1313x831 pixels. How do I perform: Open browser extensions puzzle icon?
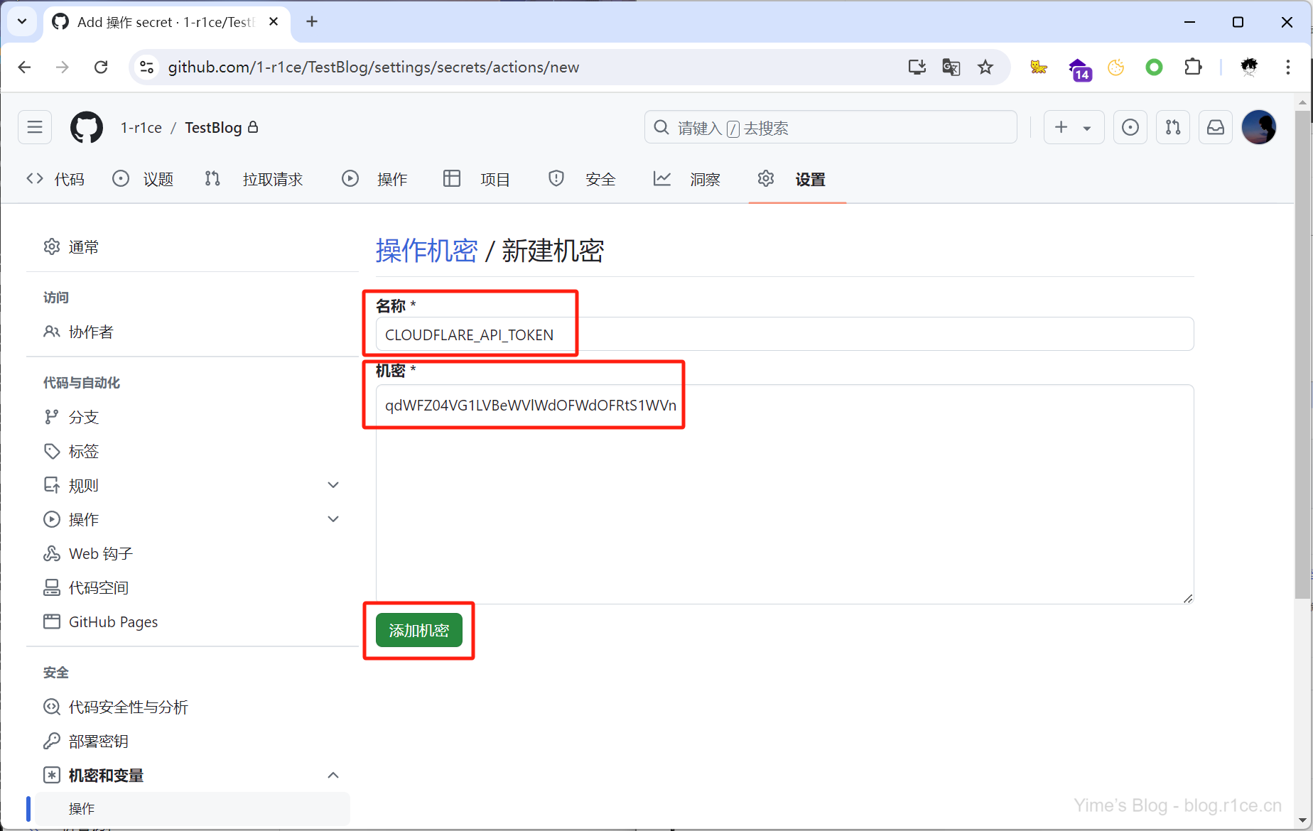[1193, 67]
